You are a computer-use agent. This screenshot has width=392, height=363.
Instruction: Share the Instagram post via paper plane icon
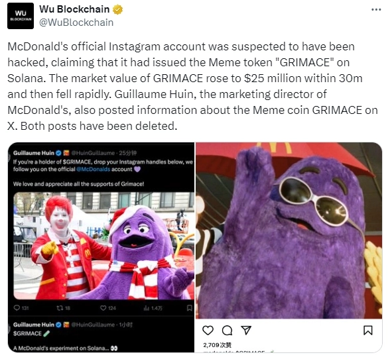(x=246, y=331)
